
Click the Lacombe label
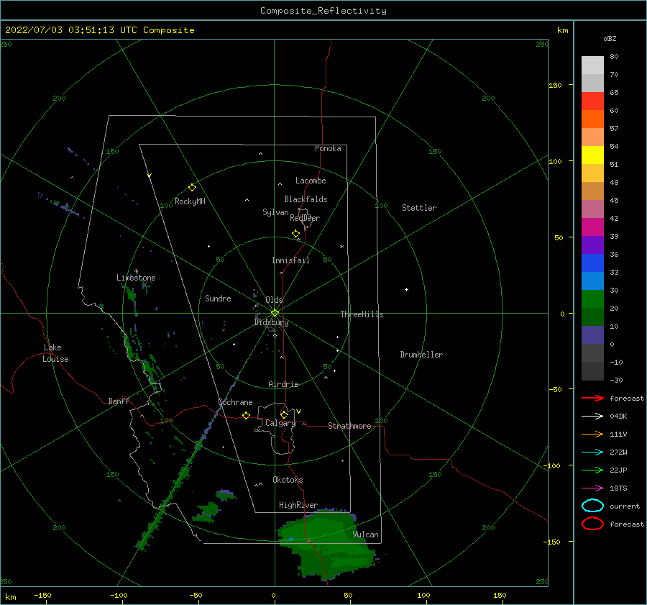pyautogui.click(x=311, y=181)
